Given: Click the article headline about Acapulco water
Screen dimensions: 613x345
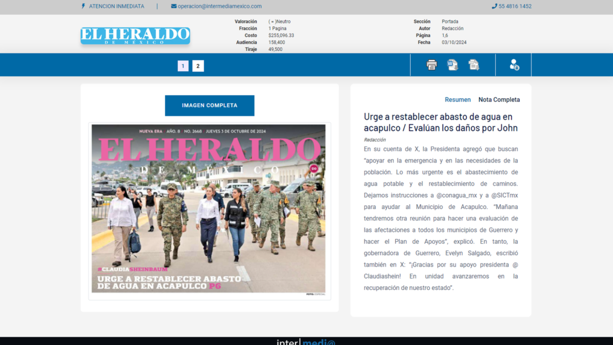Looking at the screenshot, I should pos(441,122).
